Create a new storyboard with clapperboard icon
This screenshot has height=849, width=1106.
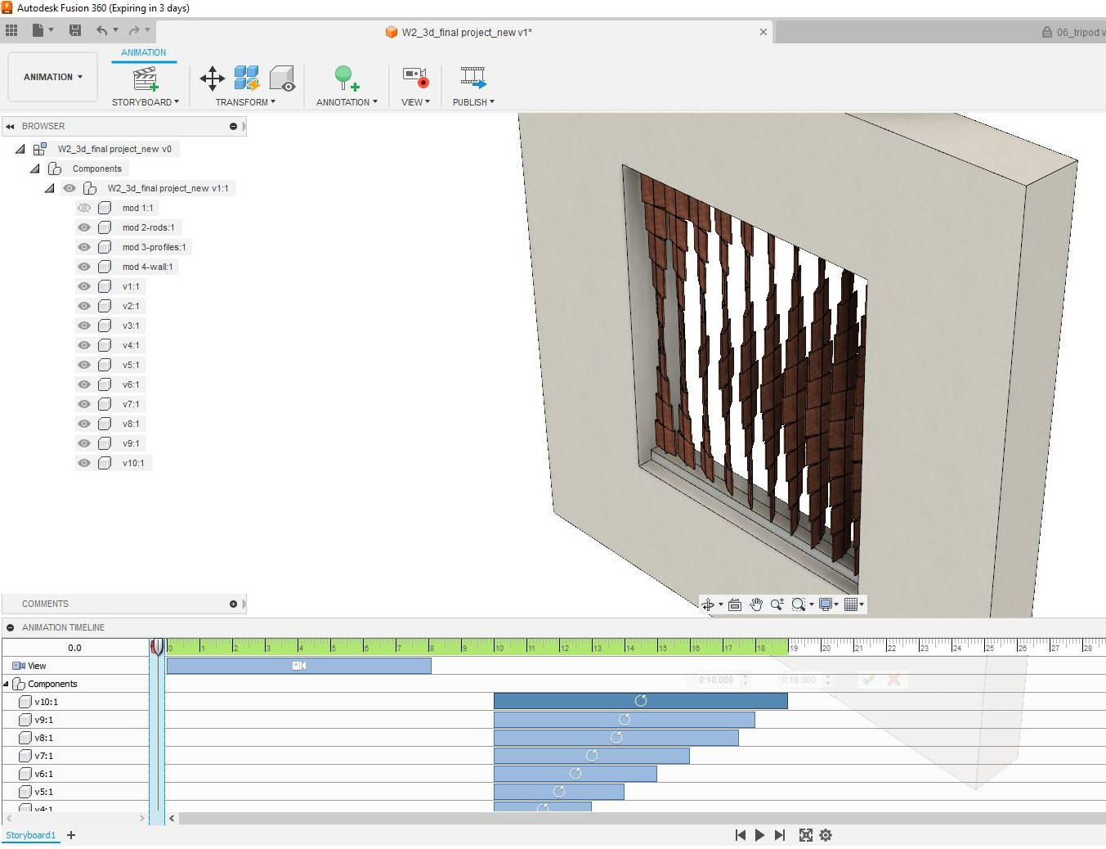pos(146,79)
